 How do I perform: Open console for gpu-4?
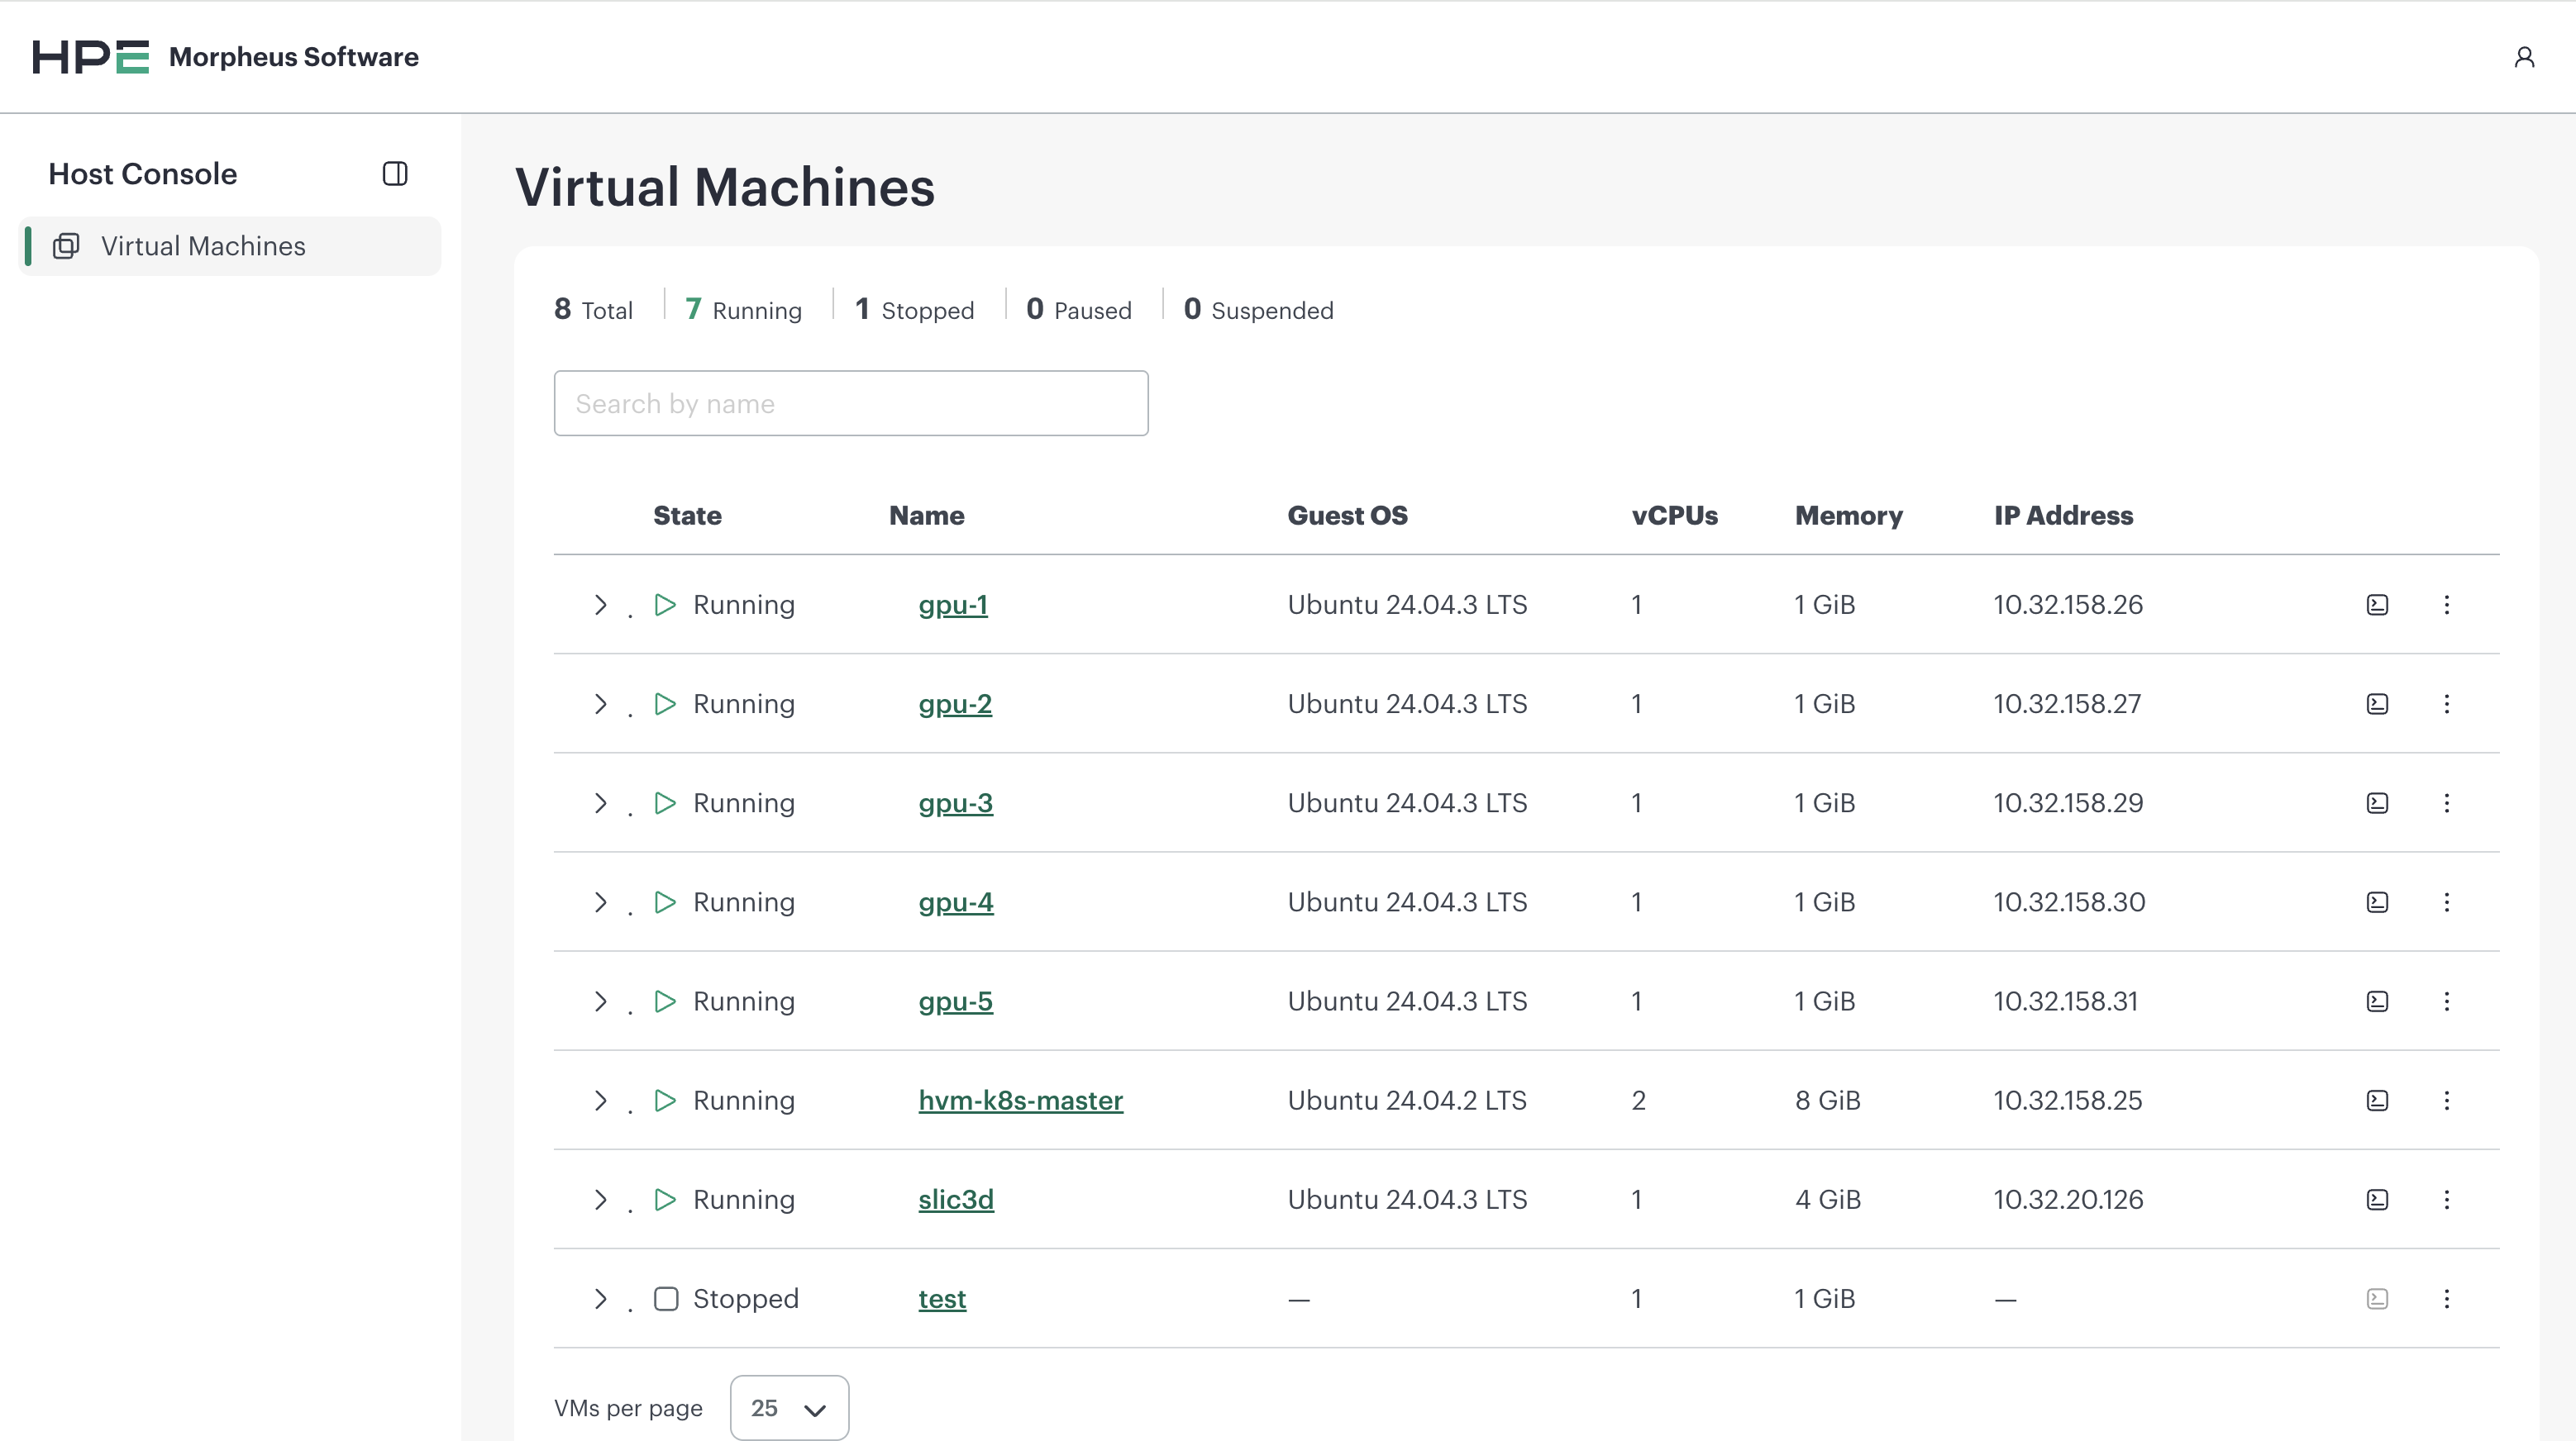[2377, 902]
